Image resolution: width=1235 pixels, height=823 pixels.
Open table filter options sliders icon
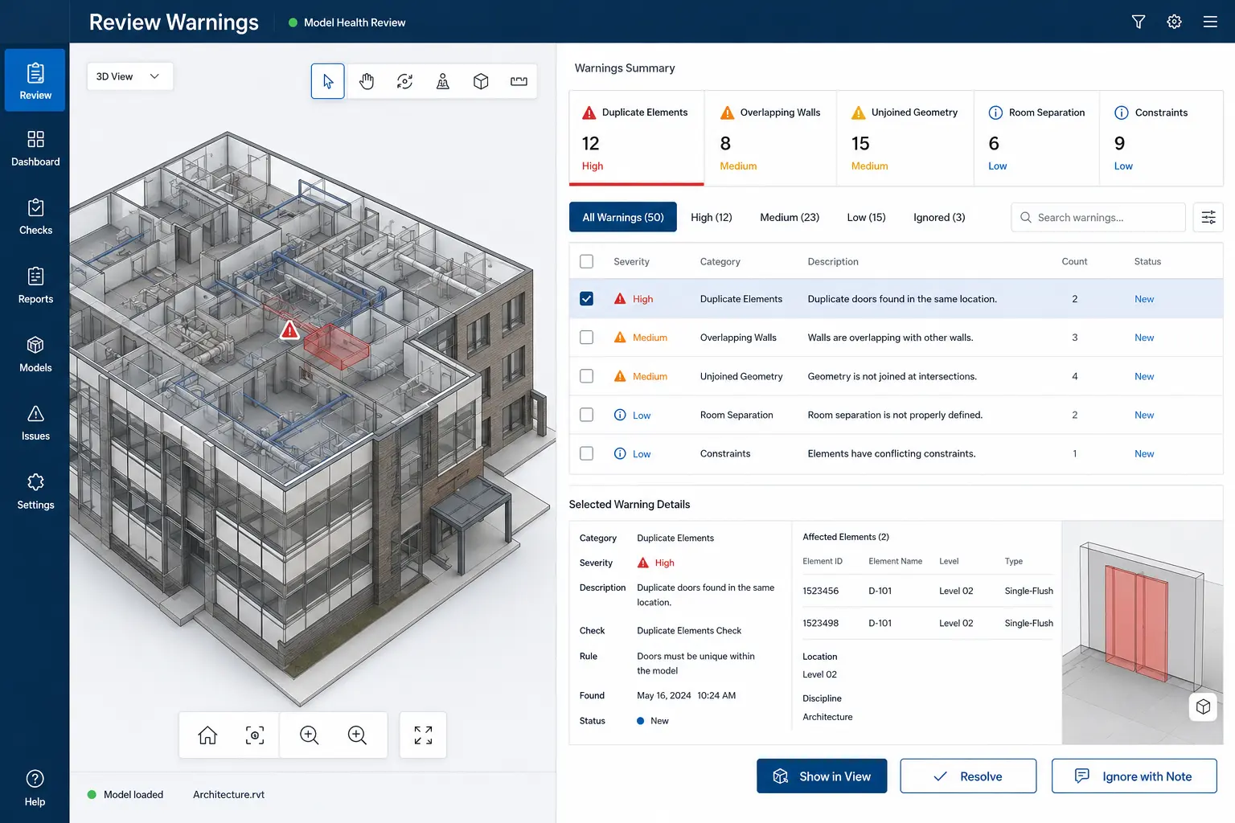tap(1208, 217)
